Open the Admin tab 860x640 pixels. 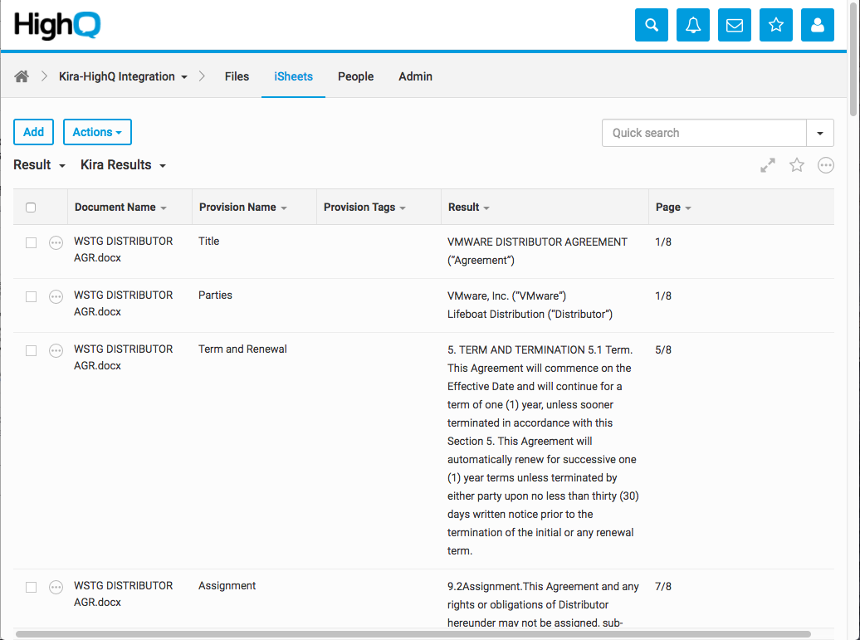415,76
